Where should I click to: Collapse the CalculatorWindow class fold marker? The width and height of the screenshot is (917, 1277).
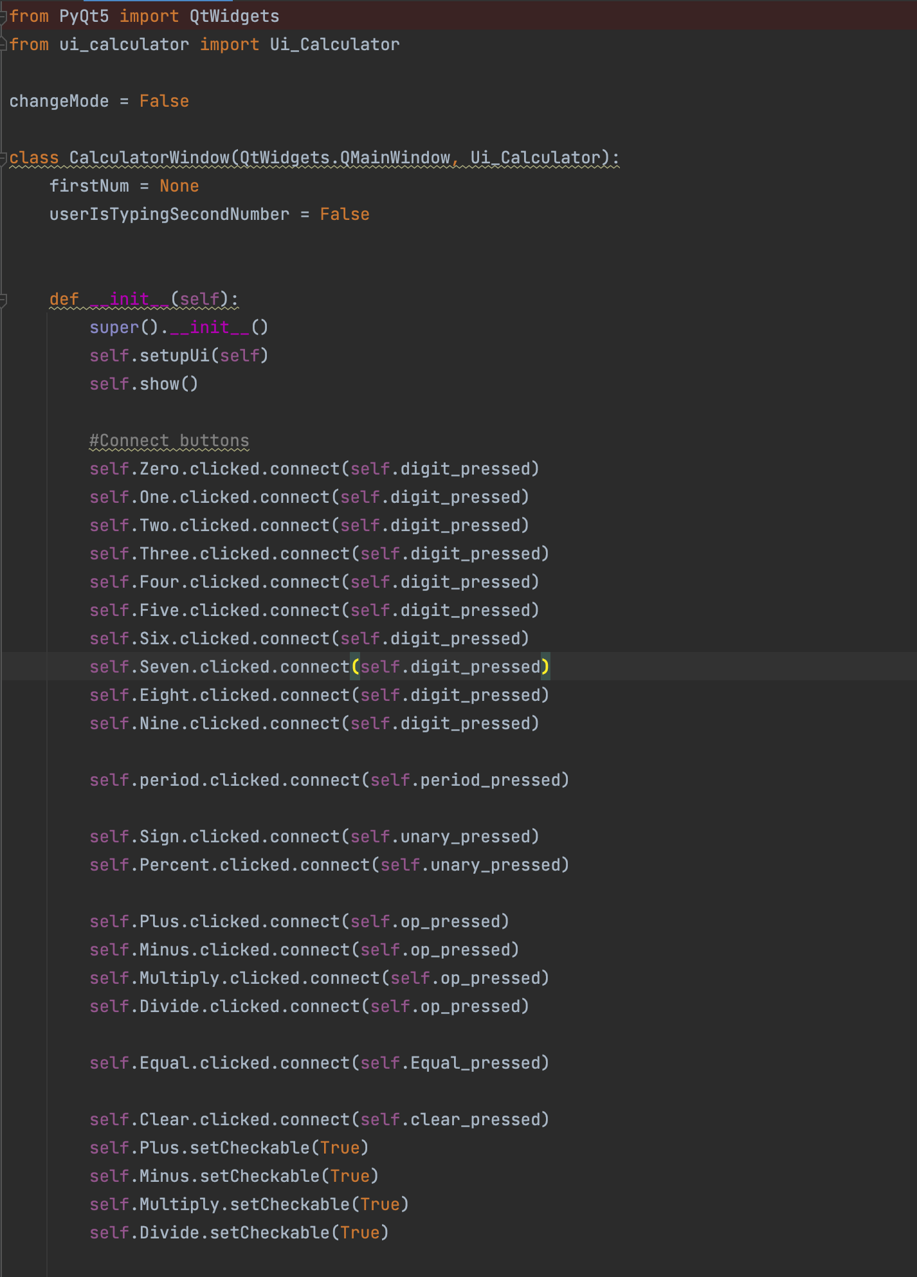pos(3,158)
